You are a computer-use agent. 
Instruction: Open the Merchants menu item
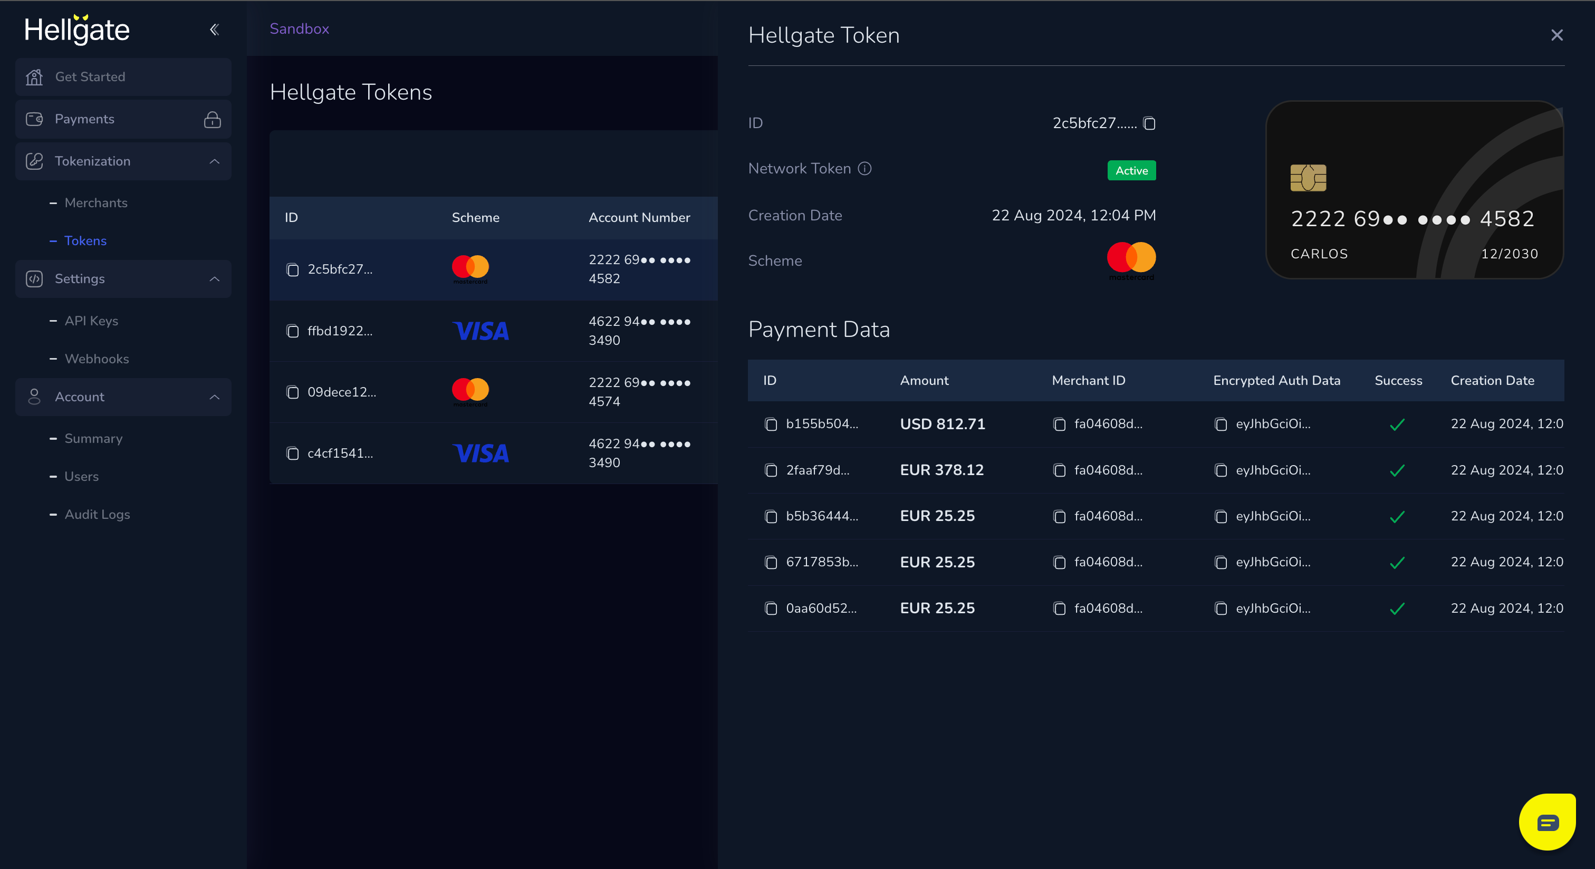tap(96, 202)
